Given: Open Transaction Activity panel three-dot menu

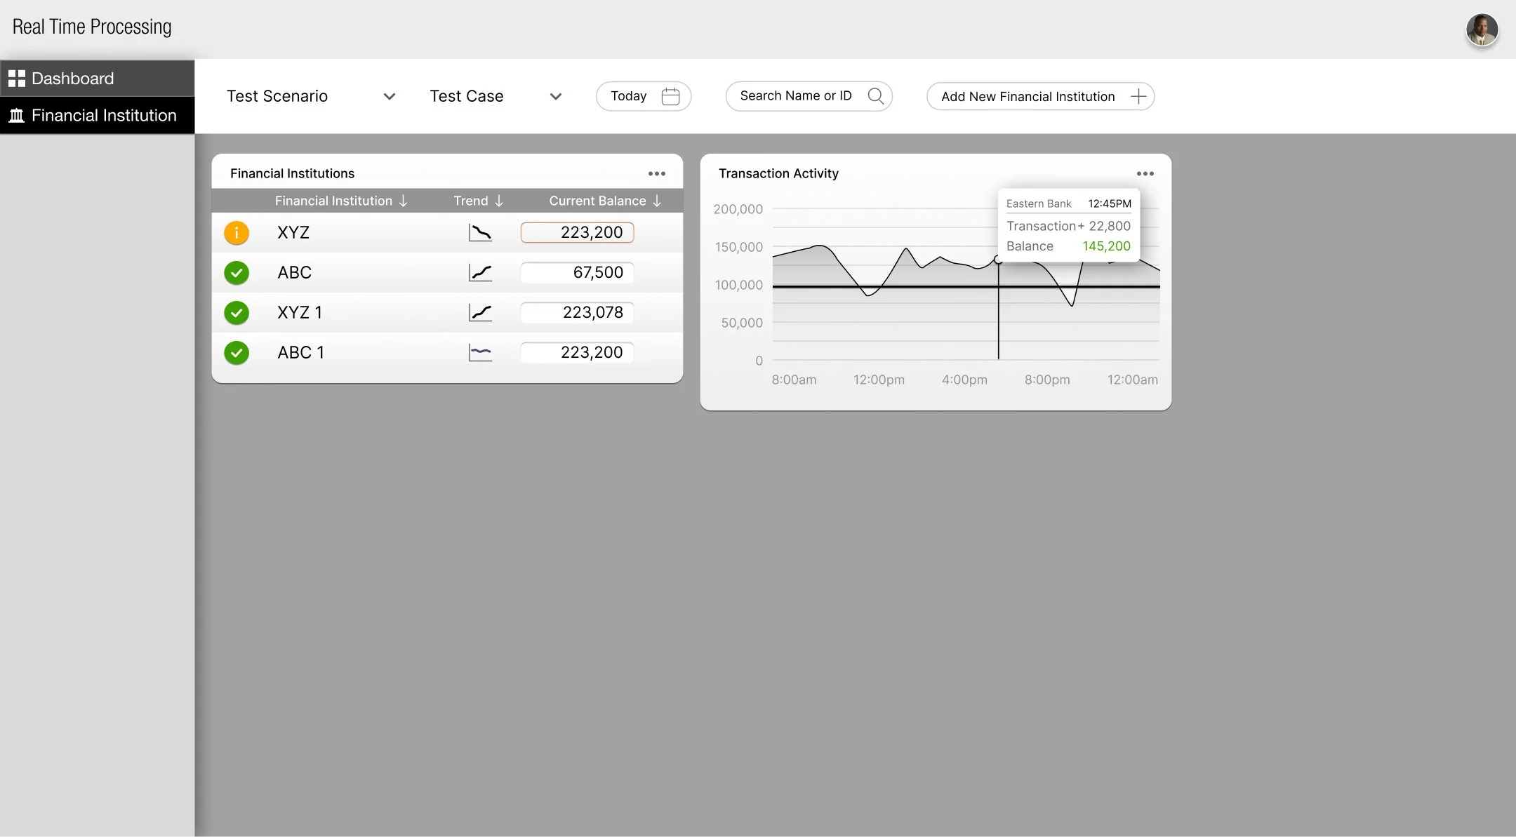Looking at the screenshot, I should click(1145, 173).
